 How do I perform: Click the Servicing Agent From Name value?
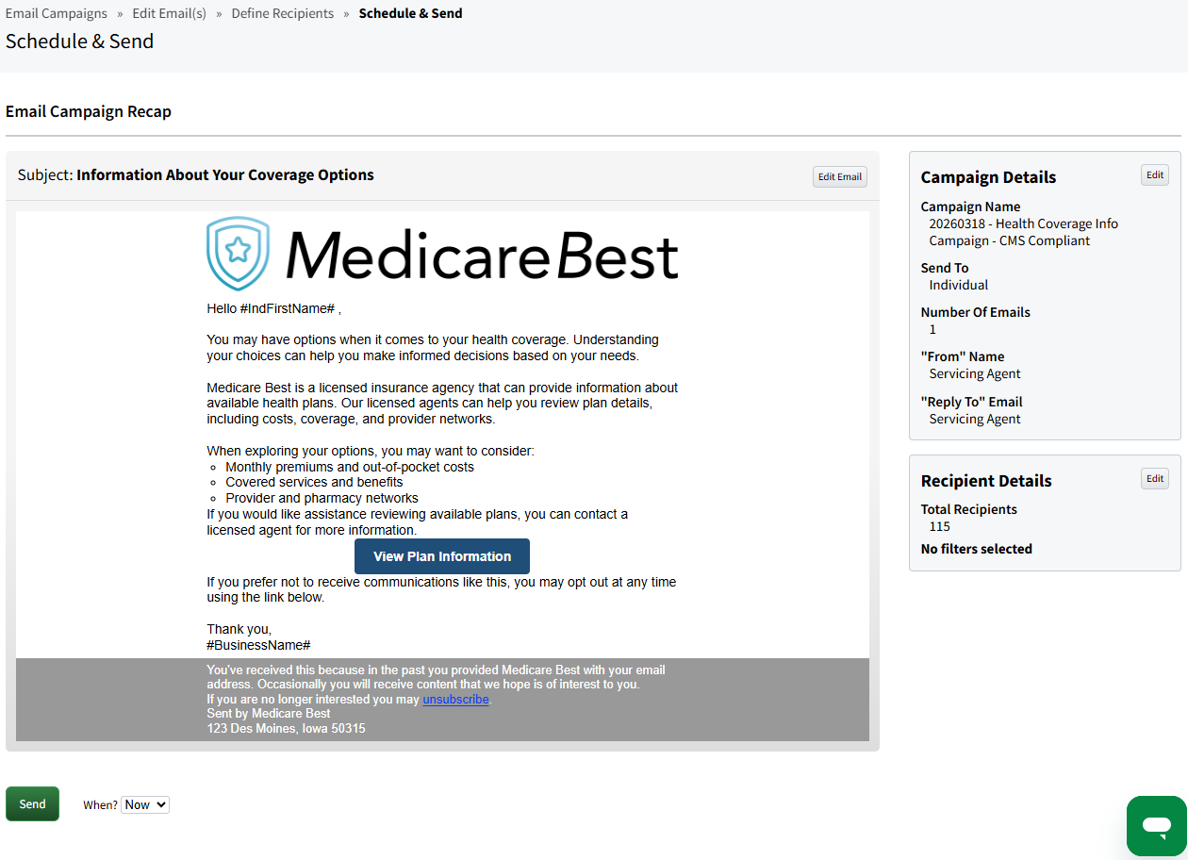click(x=974, y=373)
